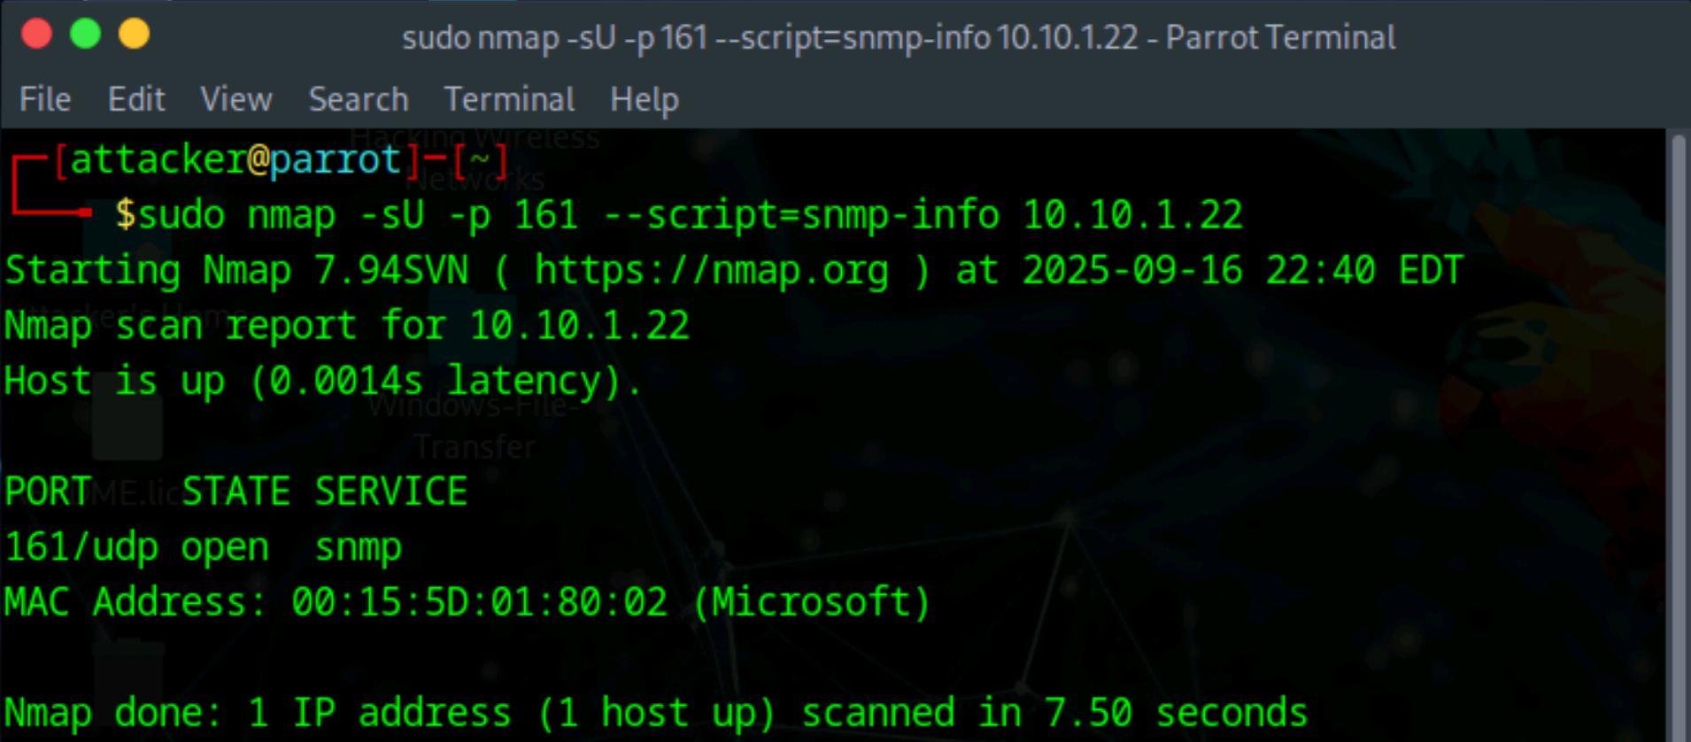Click the green window control button
This screenshot has width=1691, height=742.
pos(86,35)
